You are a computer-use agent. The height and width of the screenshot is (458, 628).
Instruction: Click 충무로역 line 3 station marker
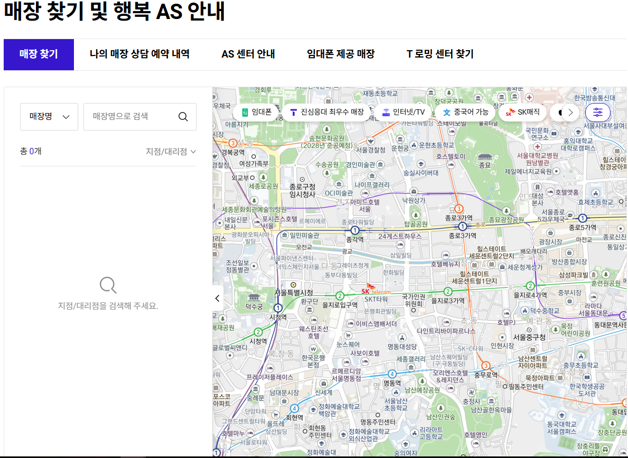tap(486, 366)
